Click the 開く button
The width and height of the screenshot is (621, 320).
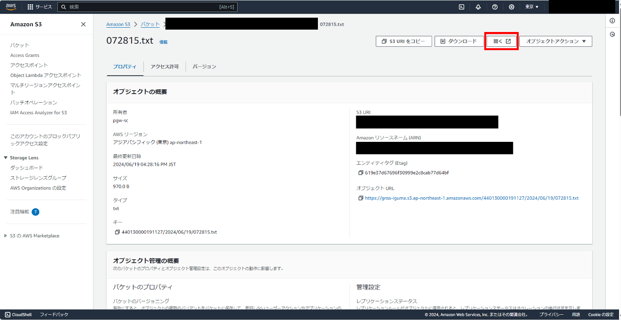[502, 42]
